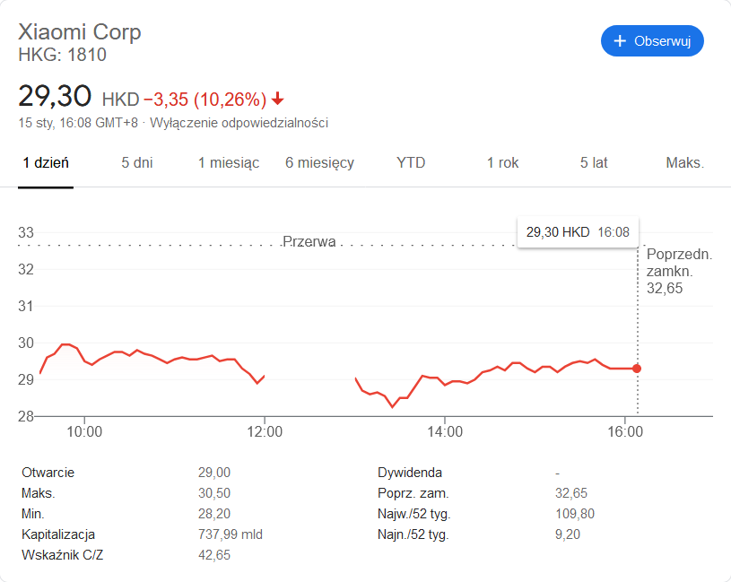Screen dimensions: 731x582
Task: Select the 1 dzień tab
Action: click(x=46, y=162)
